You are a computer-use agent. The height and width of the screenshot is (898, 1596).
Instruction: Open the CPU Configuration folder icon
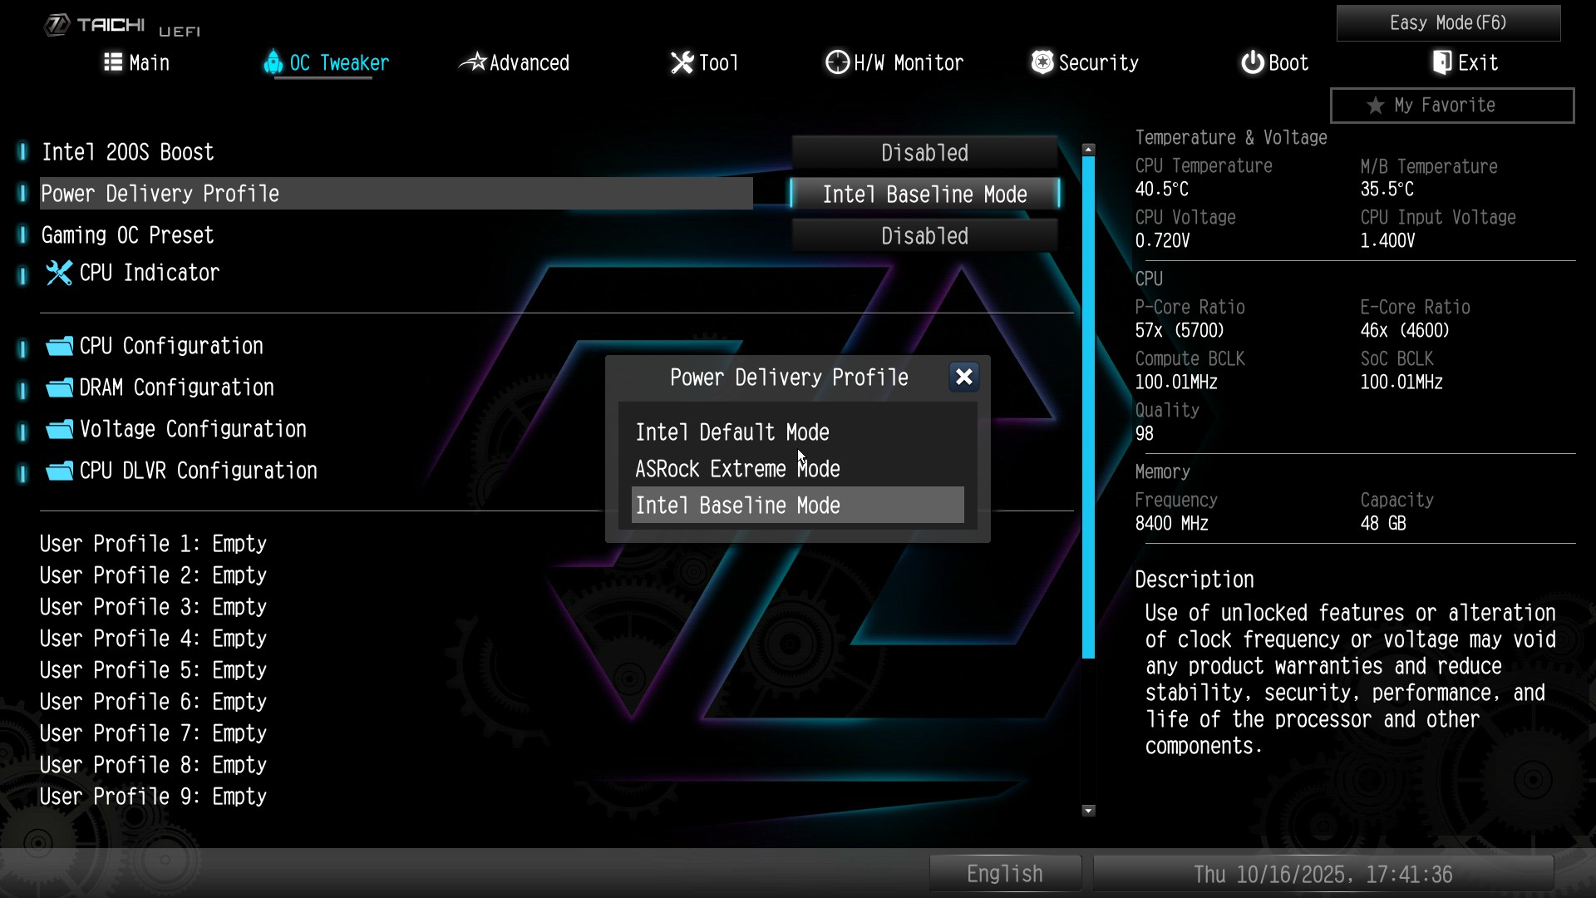tap(59, 346)
